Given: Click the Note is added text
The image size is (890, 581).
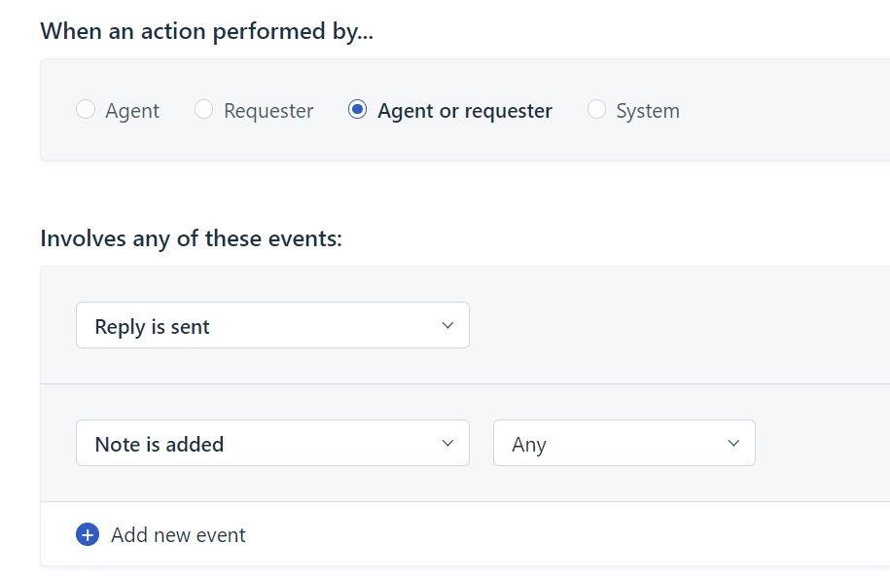Looking at the screenshot, I should [160, 445].
